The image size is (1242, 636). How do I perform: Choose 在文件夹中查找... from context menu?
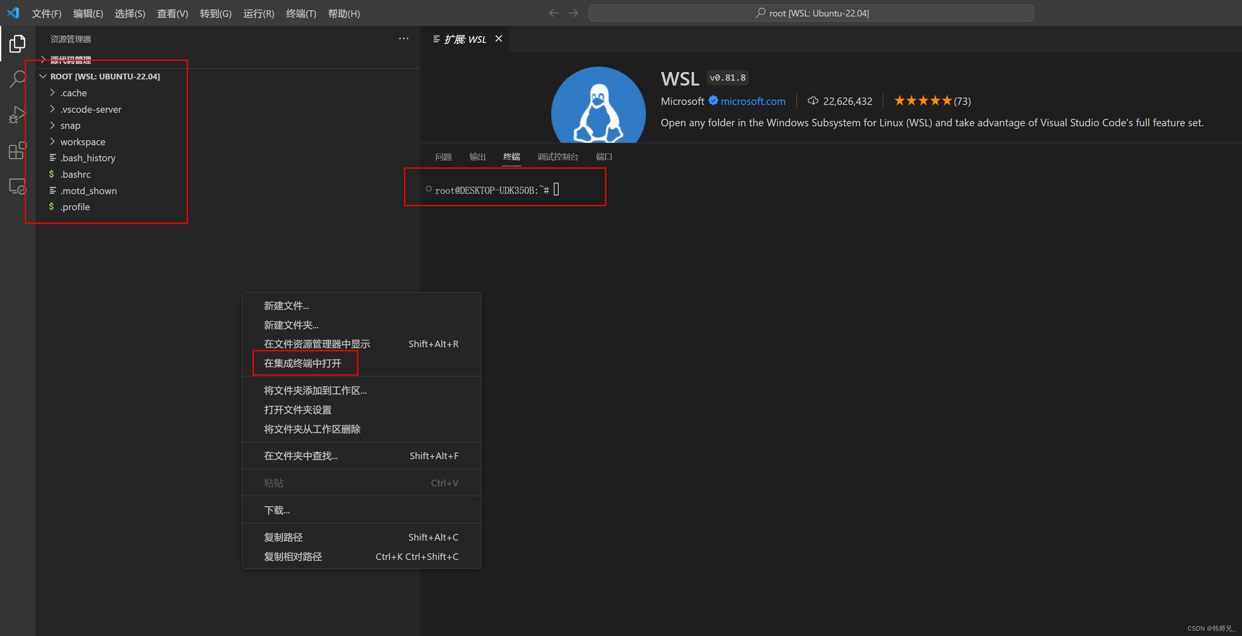coord(362,456)
